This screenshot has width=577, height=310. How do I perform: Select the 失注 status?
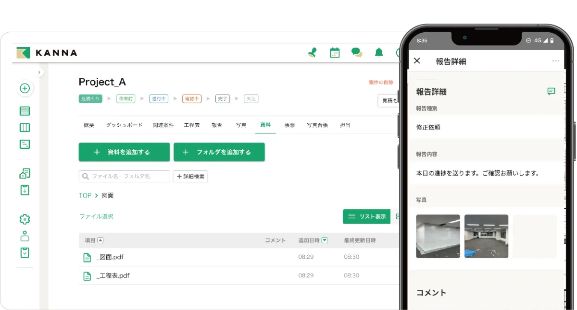click(251, 98)
